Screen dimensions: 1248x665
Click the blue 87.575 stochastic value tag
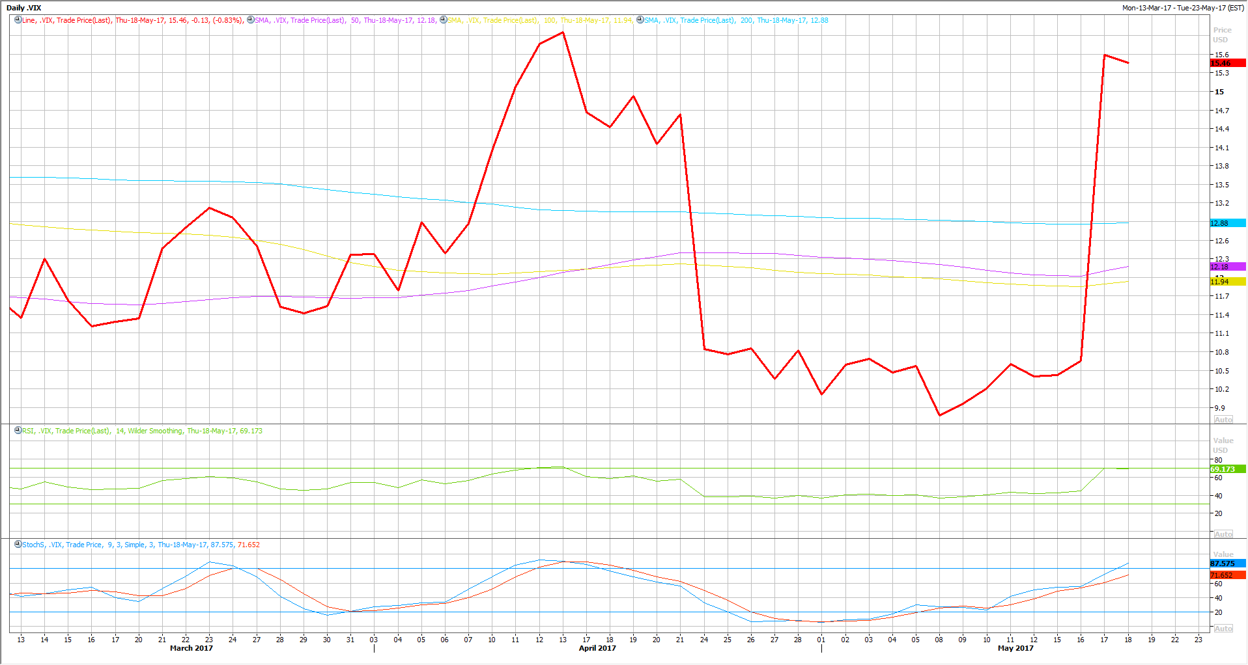point(1227,563)
